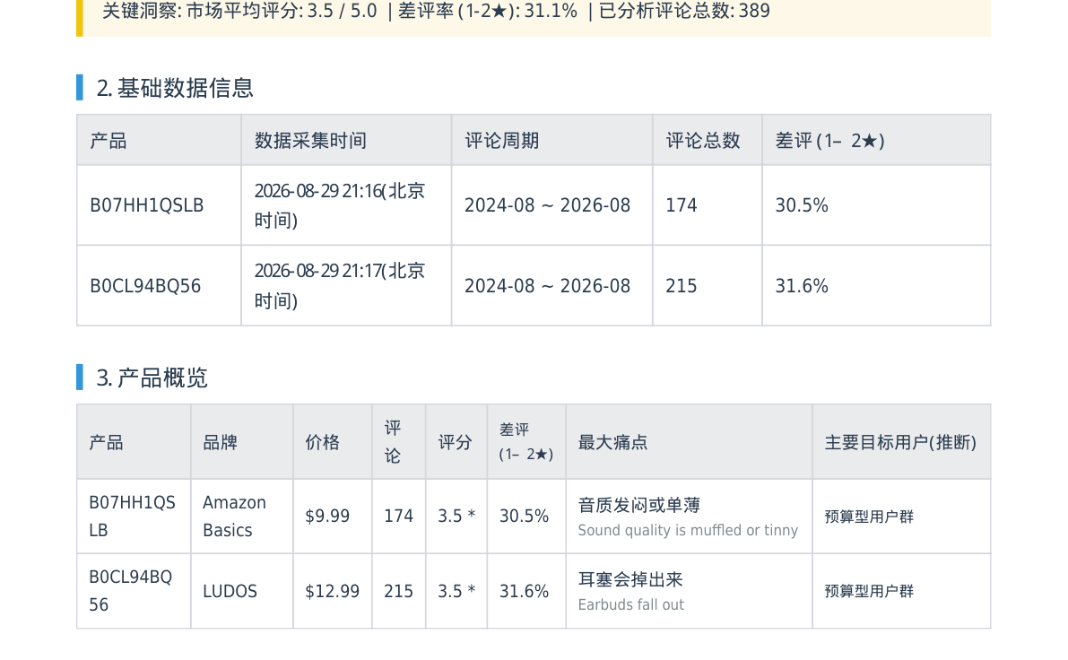Select the Amazon Basics brand cell
1068x660 pixels.
click(x=242, y=517)
